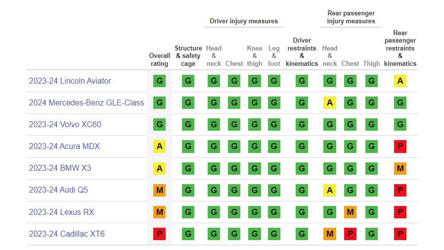Click Audi Q5 orange Marginal overall rating badge
Screen dimensions: 444x250
159,190
